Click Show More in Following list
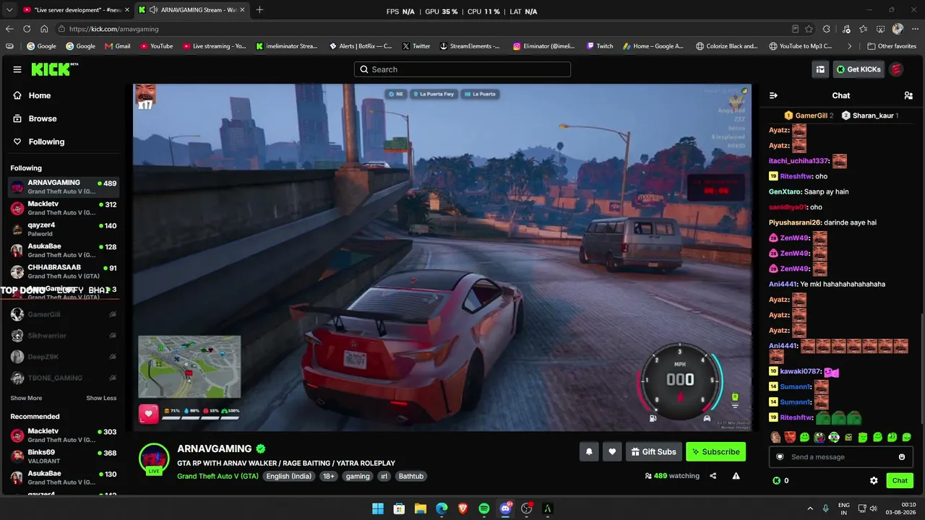Image resolution: width=925 pixels, height=520 pixels. (x=26, y=398)
